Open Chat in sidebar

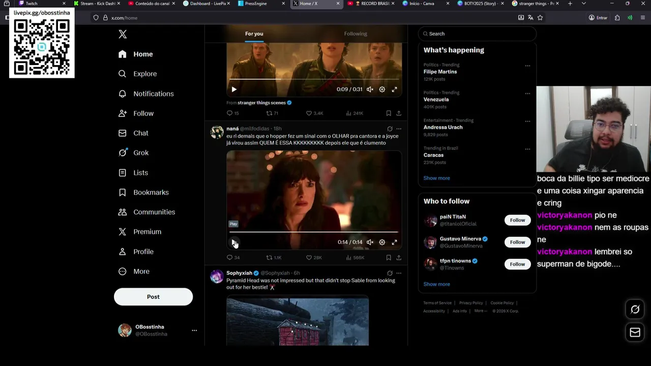point(133,133)
